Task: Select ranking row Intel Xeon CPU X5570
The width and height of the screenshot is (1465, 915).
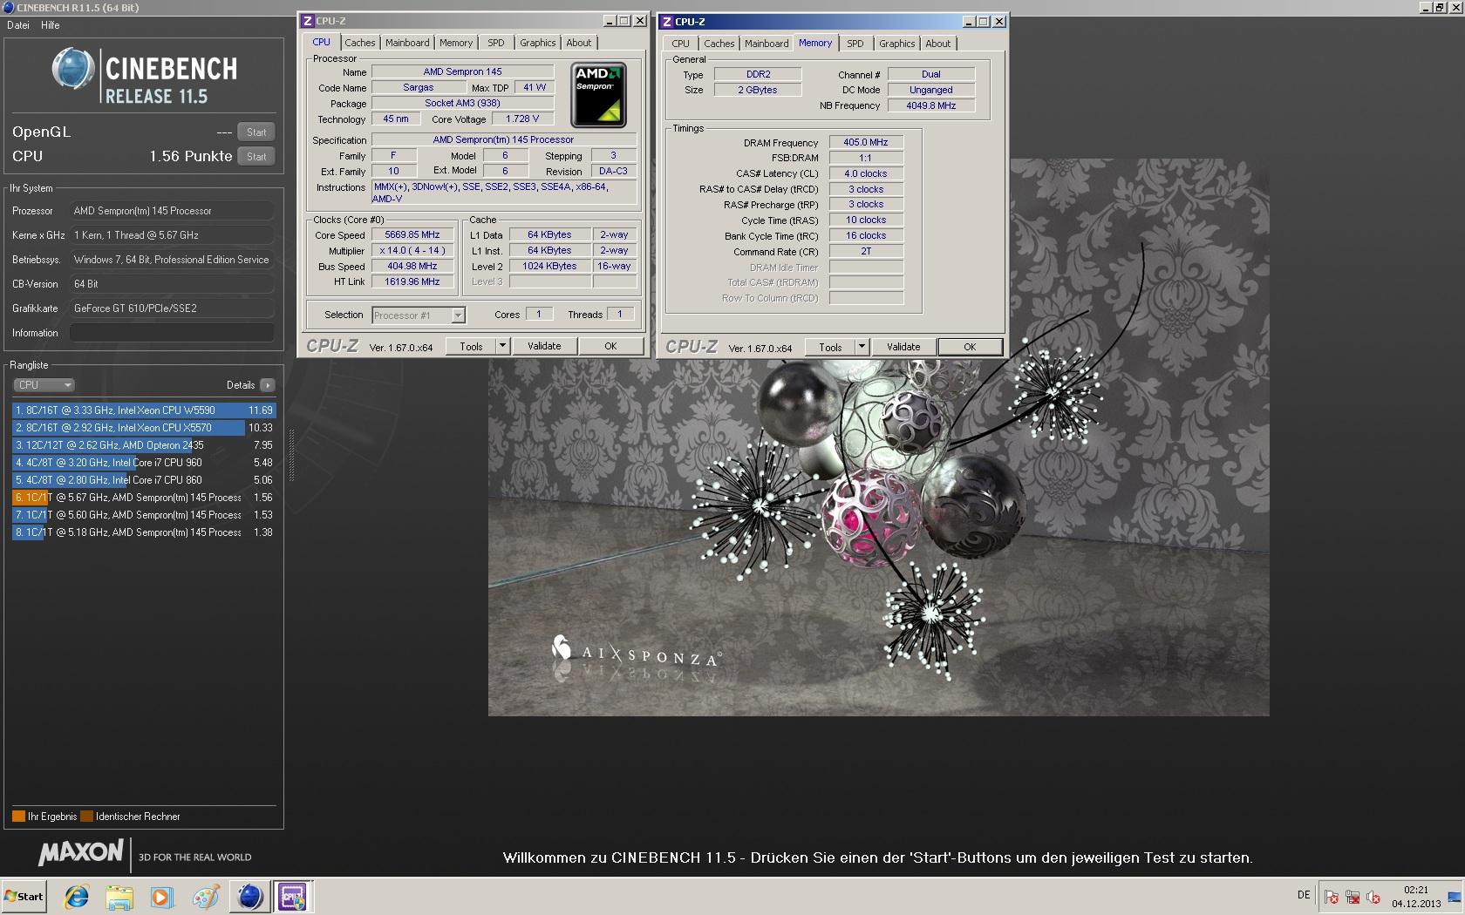Action: 144,428
